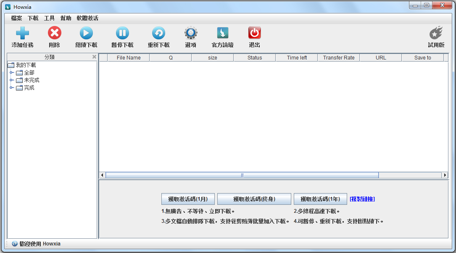Close the 分類 side panel
This screenshot has height=253, width=456.
click(94, 57)
